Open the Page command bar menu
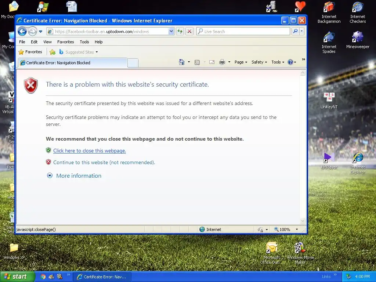The height and width of the screenshot is (282, 376). point(241,62)
